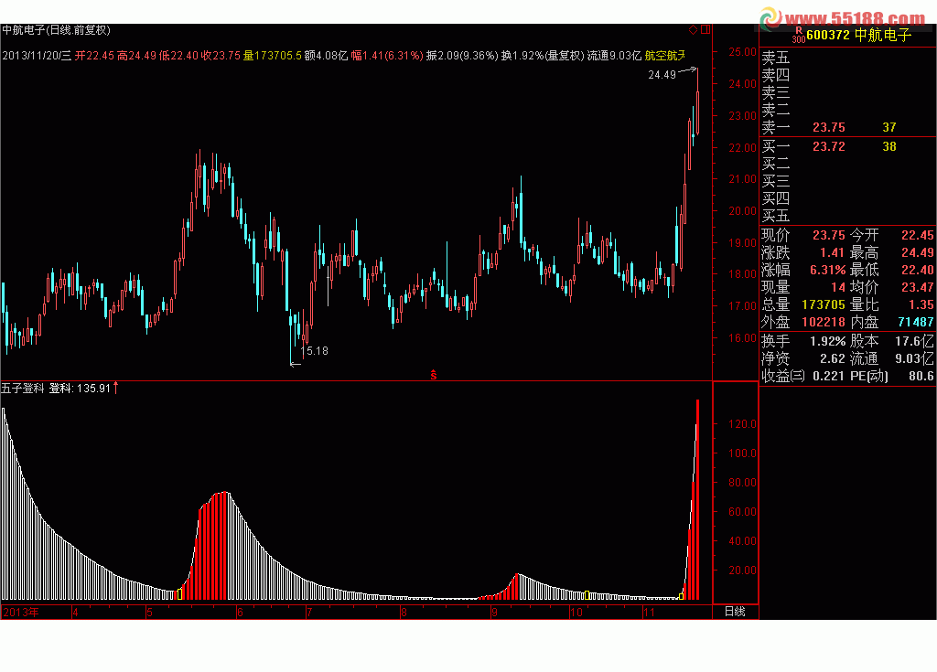Click the 涨幅 6.31% value
Image resolution: width=937 pixels, height=672 pixels.
coord(827,270)
